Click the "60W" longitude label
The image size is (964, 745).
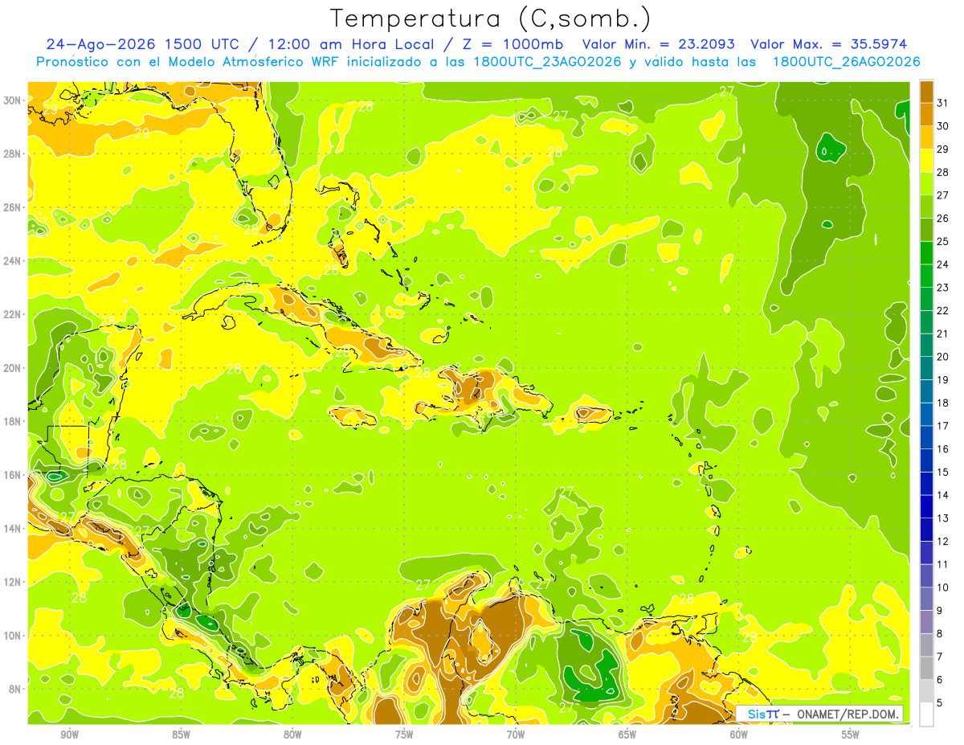click(739, 735)
